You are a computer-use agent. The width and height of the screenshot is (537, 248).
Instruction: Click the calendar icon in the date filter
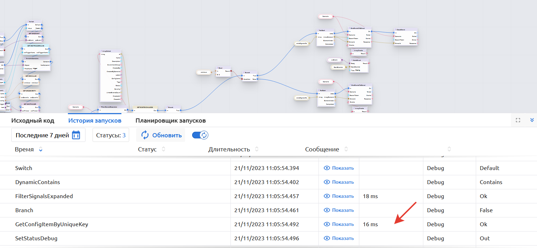tap(76, 135)
